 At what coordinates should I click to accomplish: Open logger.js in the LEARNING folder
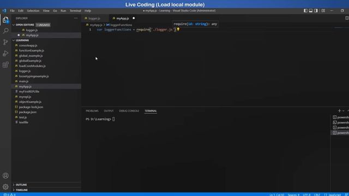pyautogui.click(x=25, y=71)
